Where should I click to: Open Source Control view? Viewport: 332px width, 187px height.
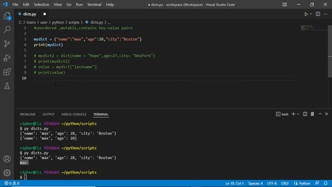coord(7,44)
